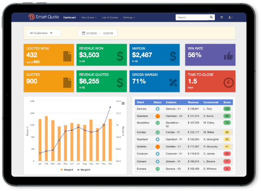Click the thumbs-up icon on Win Rate card
This screenshot has width=261, height=191.
coord(228,56)
